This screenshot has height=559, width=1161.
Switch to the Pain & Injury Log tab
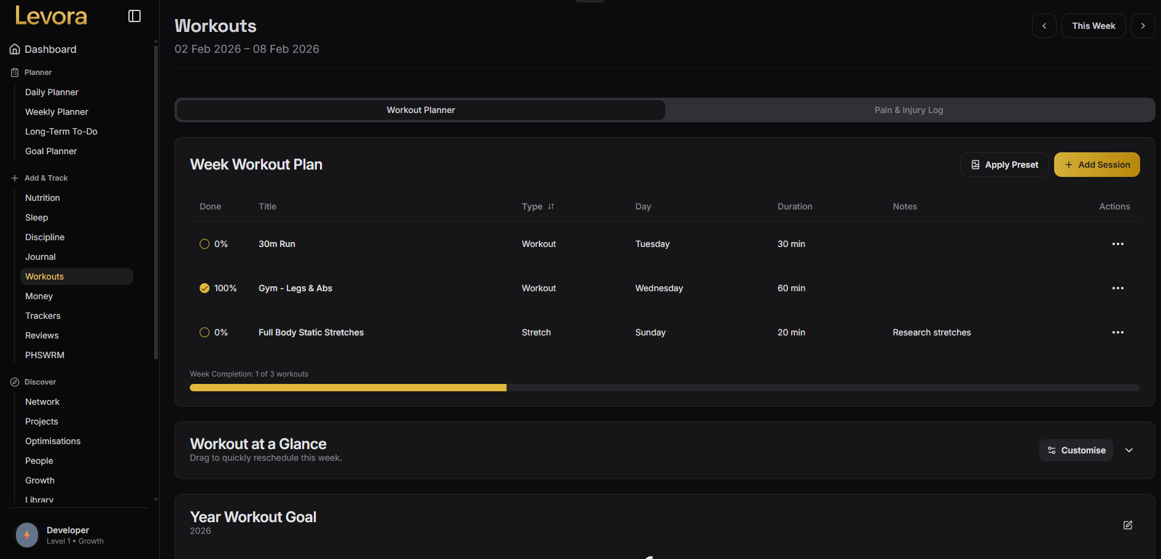pos(909,109)
